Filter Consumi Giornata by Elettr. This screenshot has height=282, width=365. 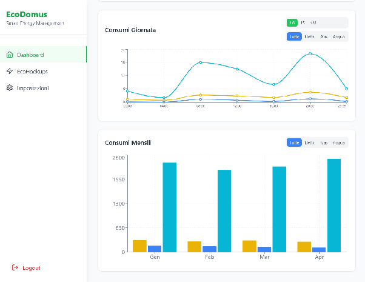coord(310,36)
